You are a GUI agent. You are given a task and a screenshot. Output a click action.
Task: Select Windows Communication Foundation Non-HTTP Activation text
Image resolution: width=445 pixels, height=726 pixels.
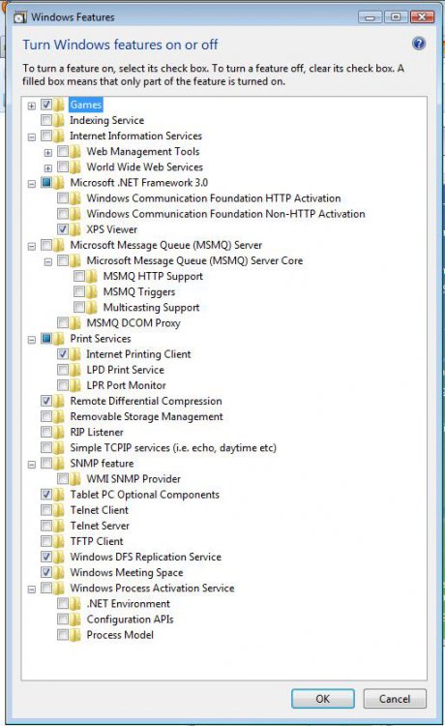(225, 214)
